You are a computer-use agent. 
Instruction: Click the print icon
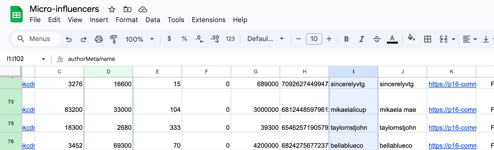[99, 39]
